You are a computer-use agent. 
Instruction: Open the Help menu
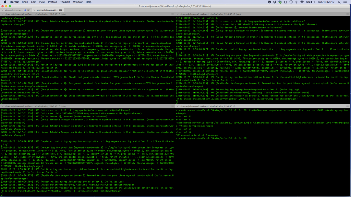pos(88,2)
